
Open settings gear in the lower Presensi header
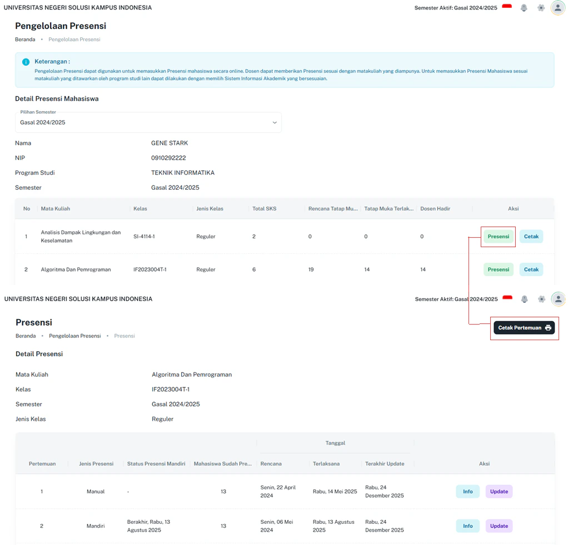pos(541,299)
